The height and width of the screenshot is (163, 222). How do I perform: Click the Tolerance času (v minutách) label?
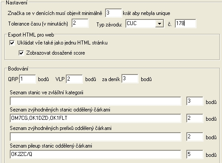(38, 24)
